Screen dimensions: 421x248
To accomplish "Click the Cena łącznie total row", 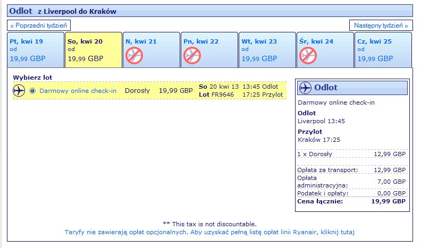I will [x=351, y=201].
